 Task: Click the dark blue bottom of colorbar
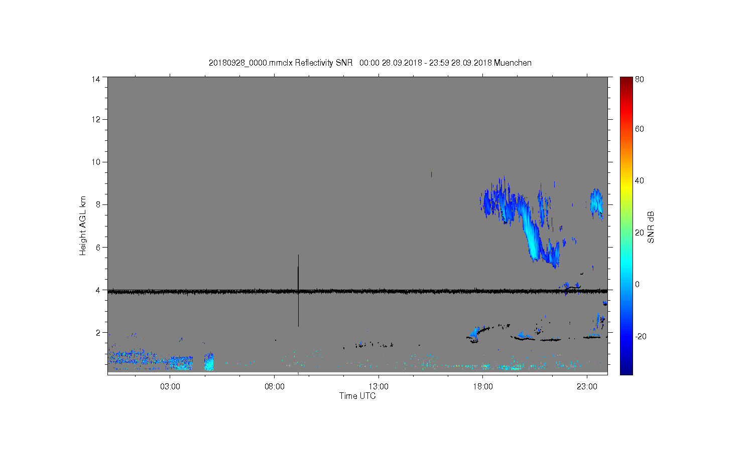pos(626,370)
